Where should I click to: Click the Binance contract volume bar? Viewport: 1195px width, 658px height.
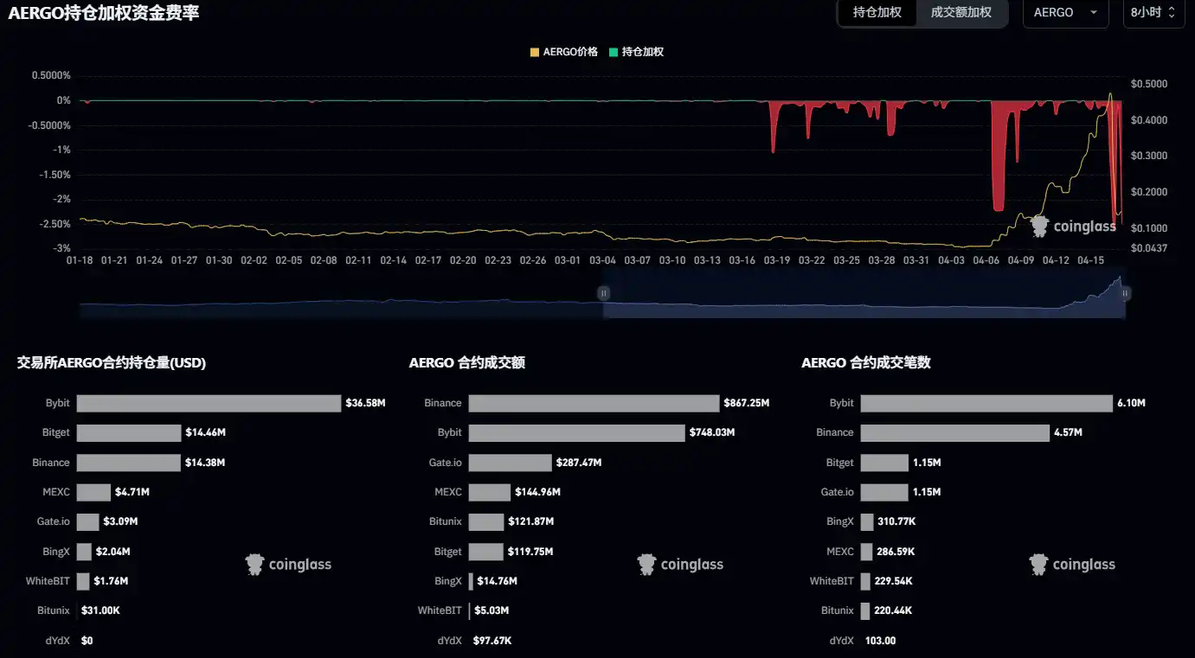tap(594, 403)
